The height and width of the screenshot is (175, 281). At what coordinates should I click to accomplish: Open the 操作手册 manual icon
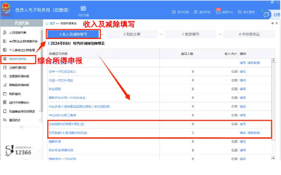tap(196, 12)
